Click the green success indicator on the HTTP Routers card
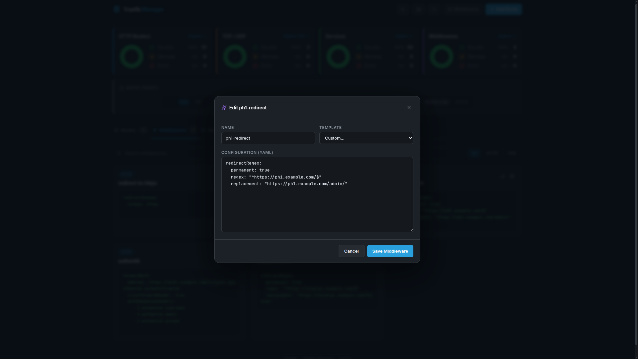The height and width of the screenshot is (359, 638). click(x=152, y=47)
